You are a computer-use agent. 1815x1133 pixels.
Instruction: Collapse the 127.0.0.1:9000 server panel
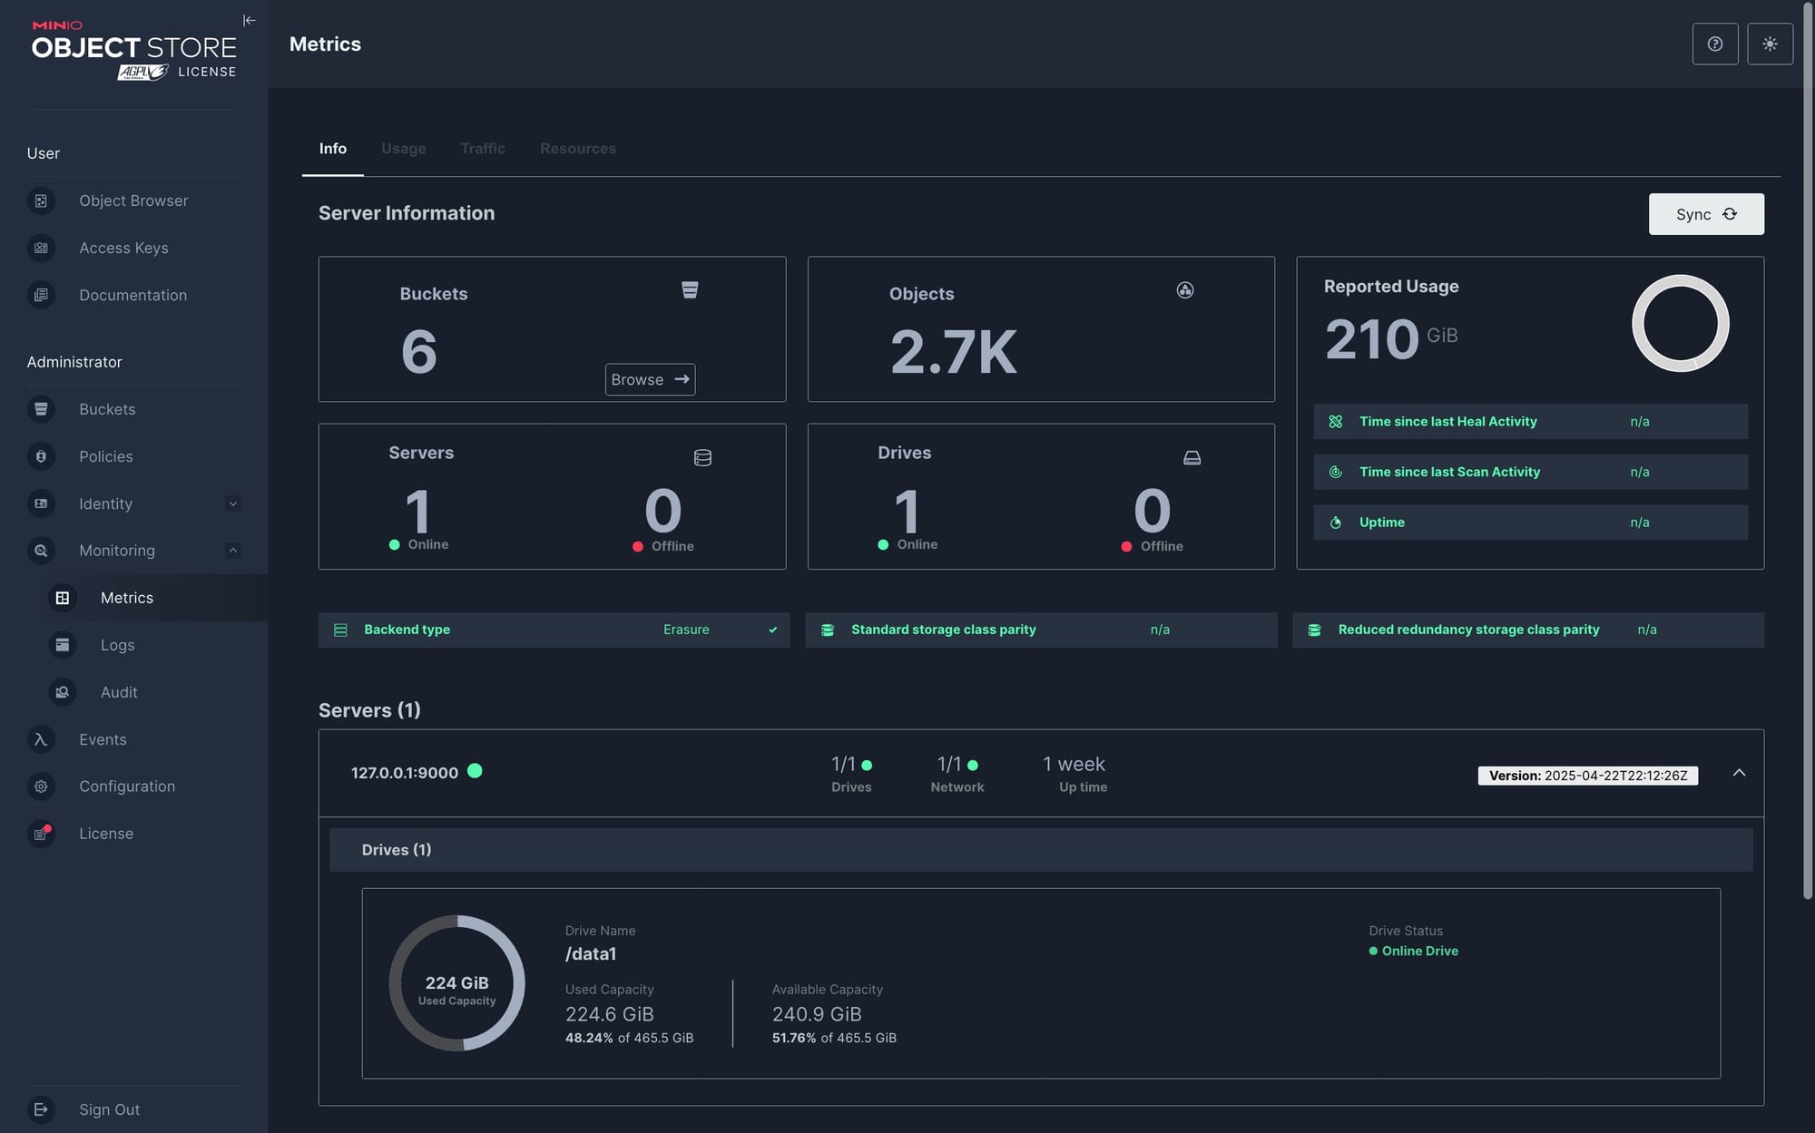click(1738, 773)
